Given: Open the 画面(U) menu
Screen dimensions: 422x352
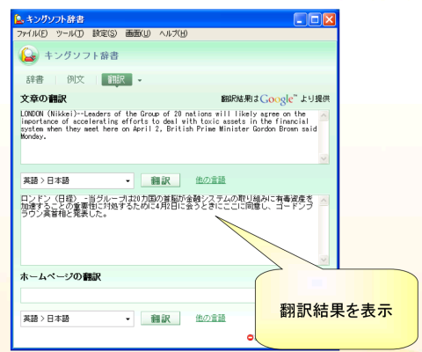Looking at the screenshot, I should [x=138, y=33].
